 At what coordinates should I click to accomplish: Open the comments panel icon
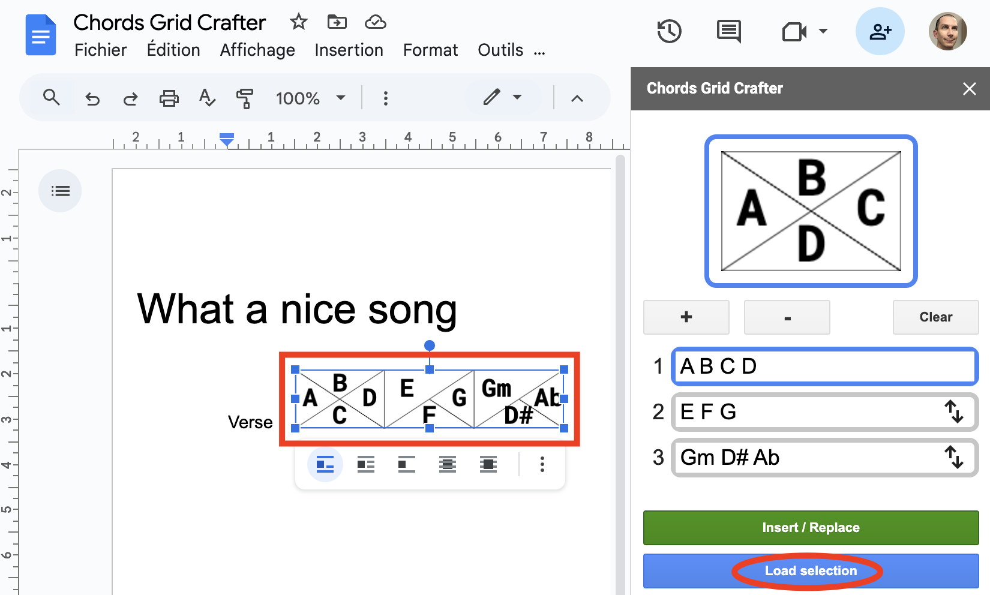[728, 31]
